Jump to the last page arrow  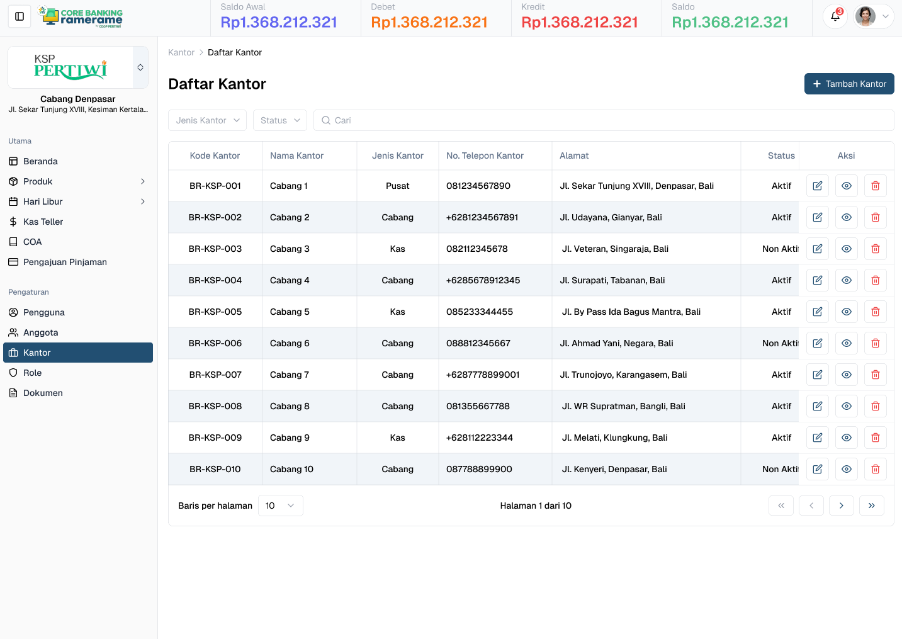[871, 506]
